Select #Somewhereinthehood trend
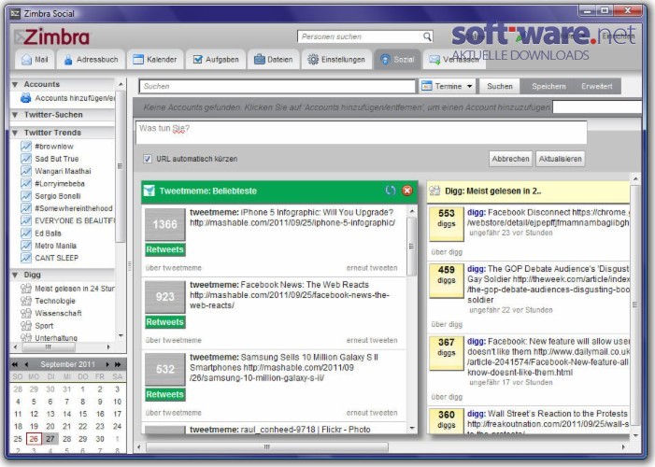 (x=74, y=208)
